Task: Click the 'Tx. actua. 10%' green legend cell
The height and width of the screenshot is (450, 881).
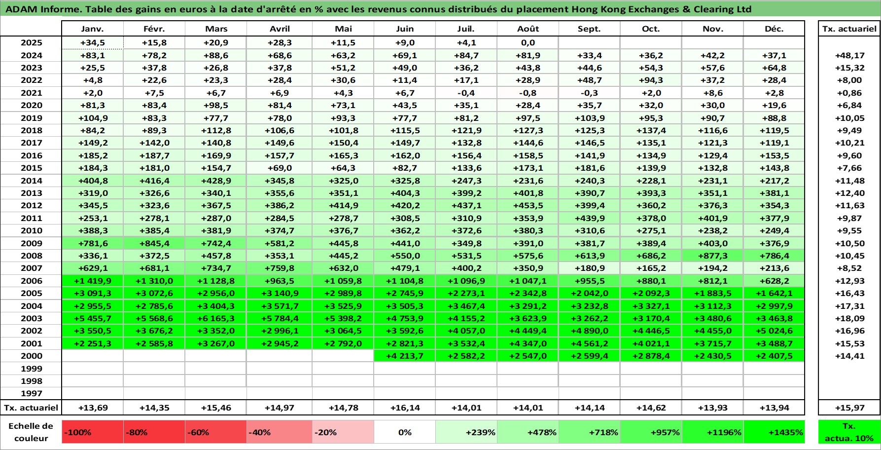Action: pyautogui.click(x=849, y=432)
